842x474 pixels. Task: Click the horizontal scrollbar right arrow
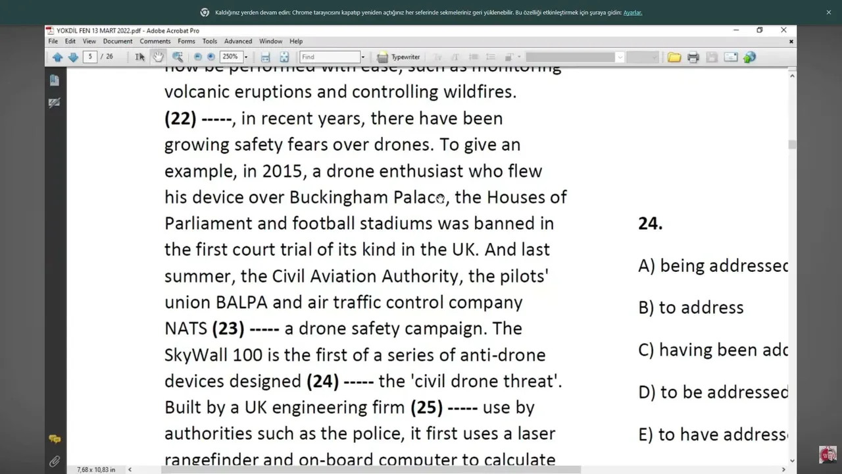783,469
